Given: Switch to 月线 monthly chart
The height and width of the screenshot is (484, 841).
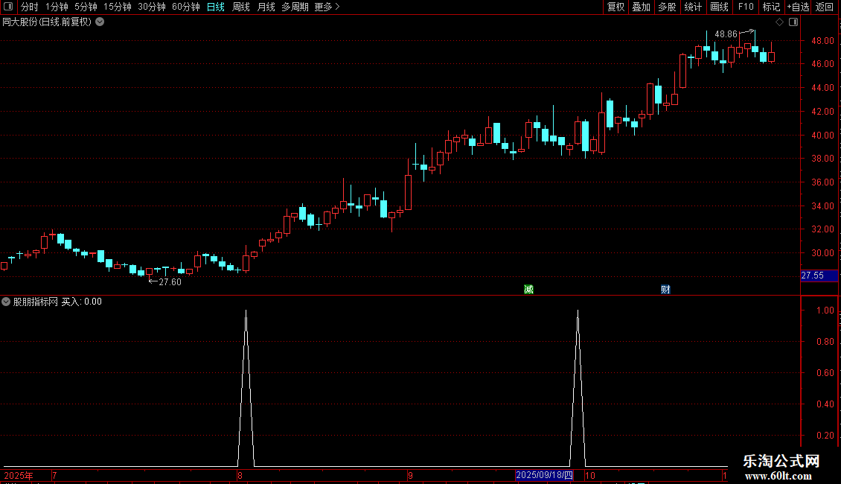Looking at the screenshot, I should tap(266, 7).
